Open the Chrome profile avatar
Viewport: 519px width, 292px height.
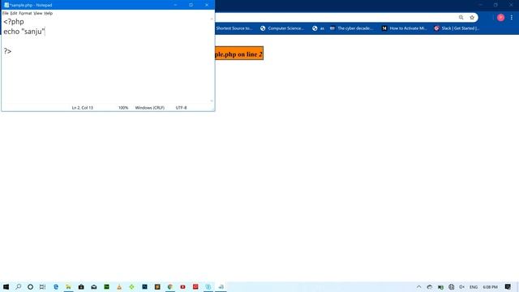pos(500,18)
